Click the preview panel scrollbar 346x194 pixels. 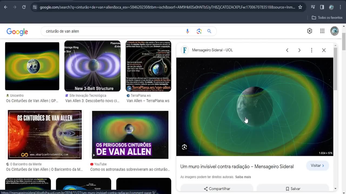pyautogui.click(x=335, y=69)
